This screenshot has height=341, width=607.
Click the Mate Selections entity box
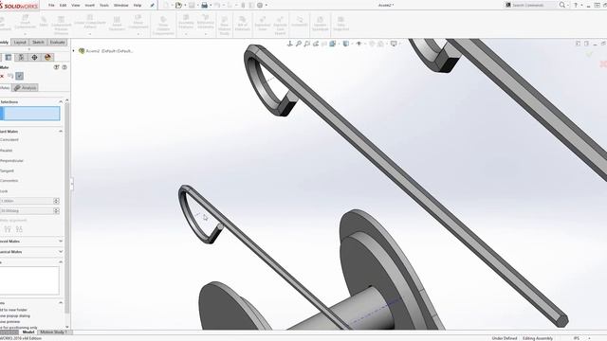[31, 114]
